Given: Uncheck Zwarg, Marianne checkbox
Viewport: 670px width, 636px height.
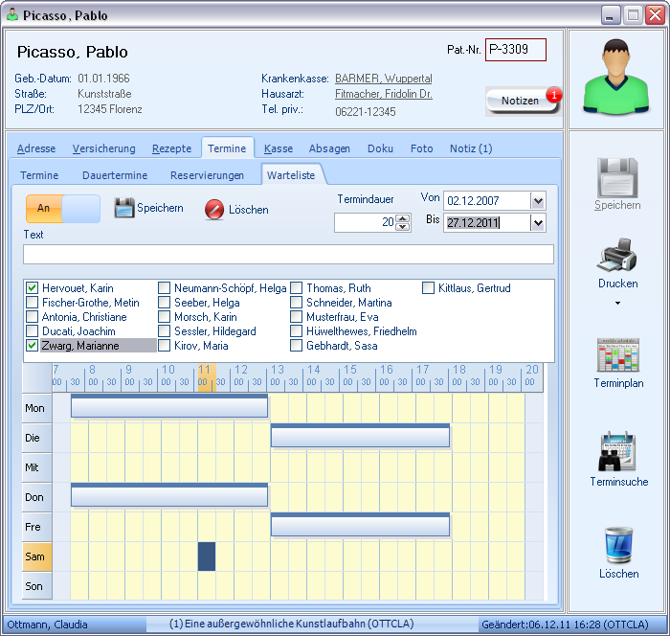Looking at the screenshot, I should (32, 345).
